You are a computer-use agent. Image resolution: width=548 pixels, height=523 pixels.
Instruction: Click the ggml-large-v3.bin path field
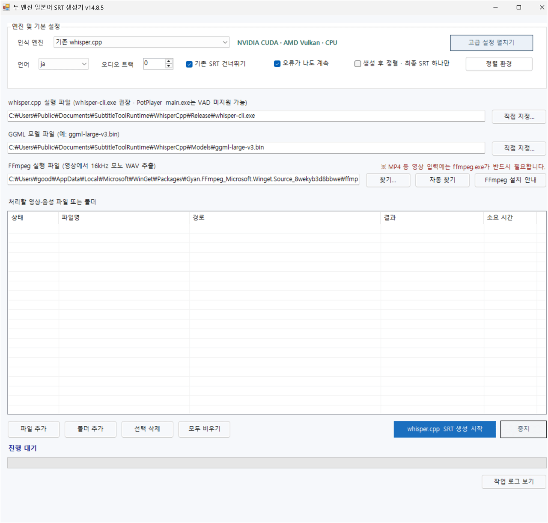click(246, 148)
